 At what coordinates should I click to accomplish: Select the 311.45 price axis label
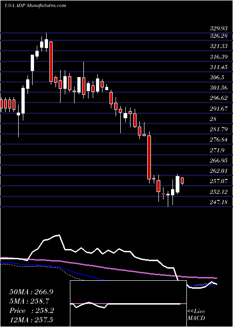point(219,67)
